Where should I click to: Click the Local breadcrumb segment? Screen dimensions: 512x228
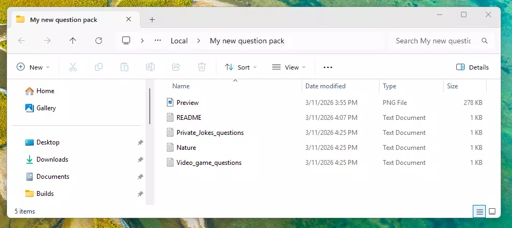(x=179, y=41)
